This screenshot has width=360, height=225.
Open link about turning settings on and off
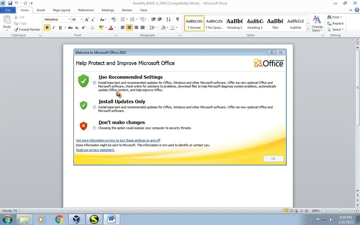(118, 140)
